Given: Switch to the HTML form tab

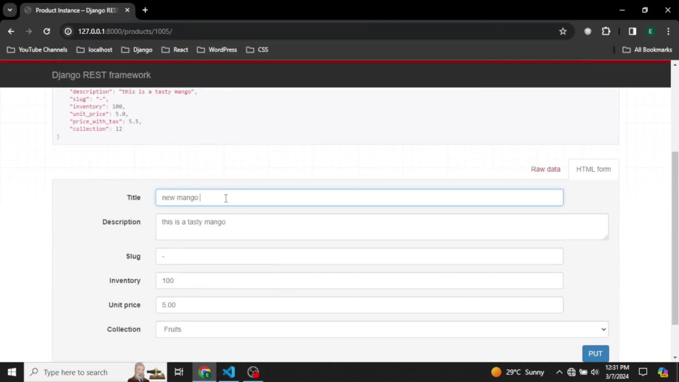Looking at the screenshot, I should pyautogui.click(x=593, y=169).
